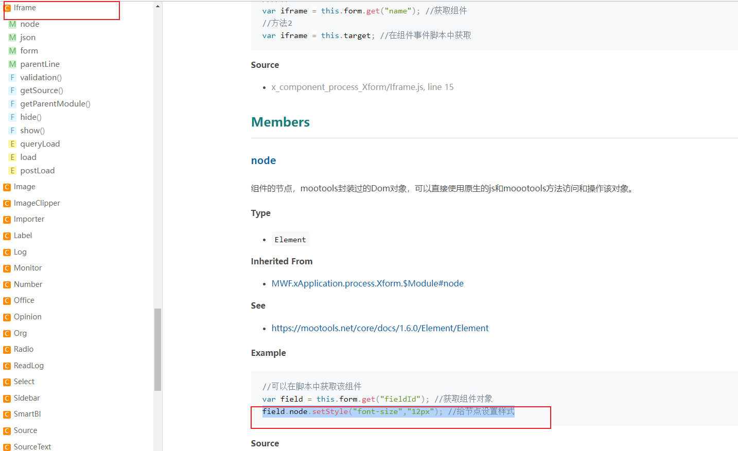Open the Number class page
The image size is (738, 451).
(28, 284)
